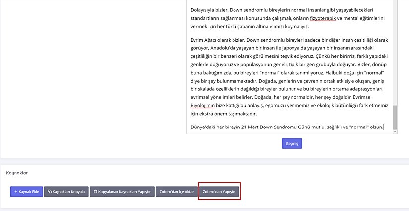Viewport: 409px width, 211px height.
Task: Click the editor's vertical scrollbar thumb
Action: (395, 117)
